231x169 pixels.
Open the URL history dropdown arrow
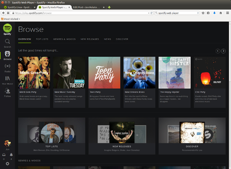pos(149,13)
